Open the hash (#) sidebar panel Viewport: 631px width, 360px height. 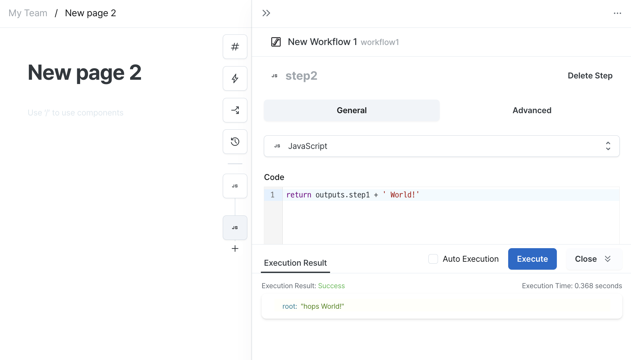pyautogui.click(x=235, y=47)
